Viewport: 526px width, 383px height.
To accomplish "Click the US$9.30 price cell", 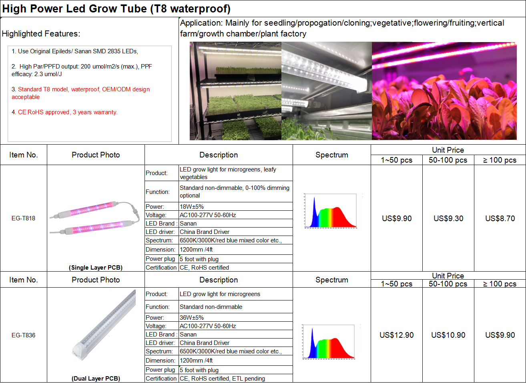I will coord(448,218).
